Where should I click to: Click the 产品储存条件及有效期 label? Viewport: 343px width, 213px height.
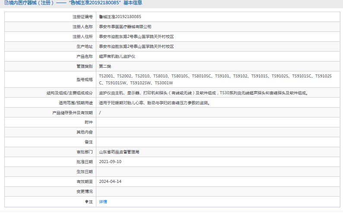pyautogui.click(x=73, y=113)
